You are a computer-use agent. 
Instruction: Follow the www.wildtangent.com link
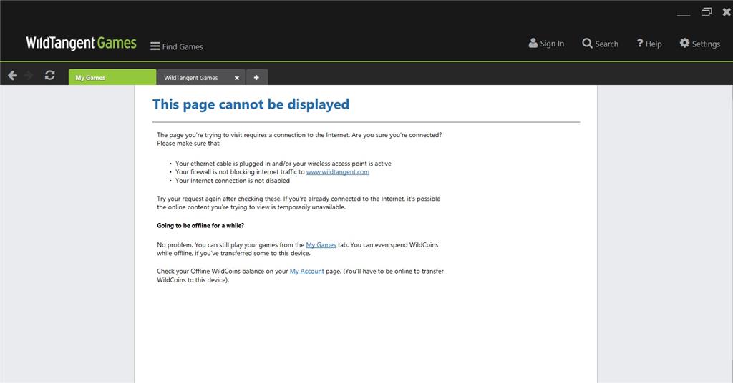(337, 172)
